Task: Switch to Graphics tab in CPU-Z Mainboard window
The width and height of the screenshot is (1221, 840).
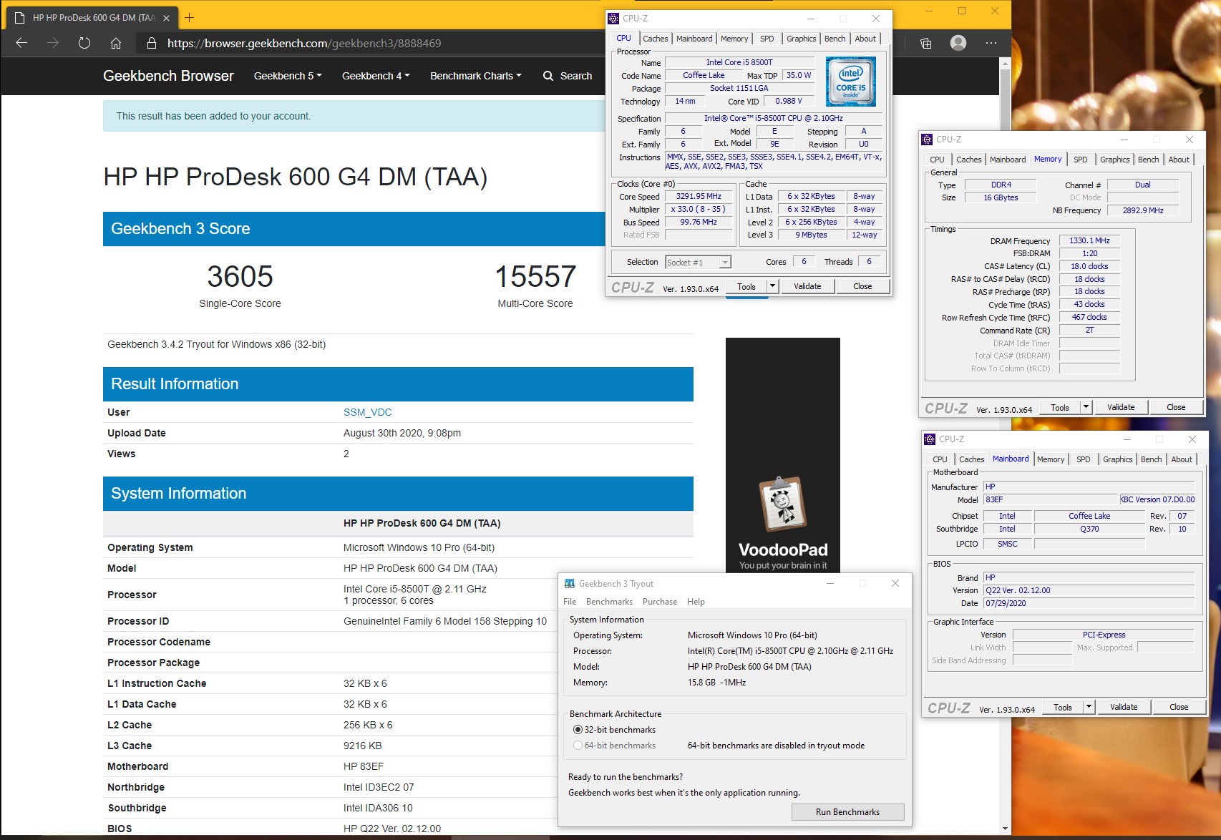Action: click(1117, 459)
